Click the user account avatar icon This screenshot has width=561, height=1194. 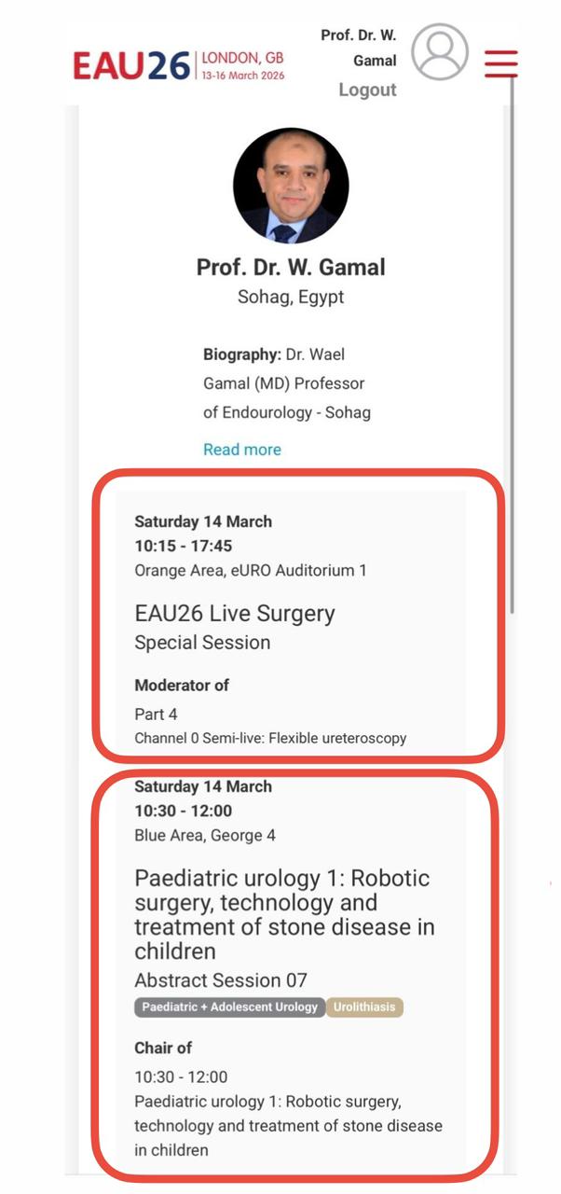coord(440,52)
